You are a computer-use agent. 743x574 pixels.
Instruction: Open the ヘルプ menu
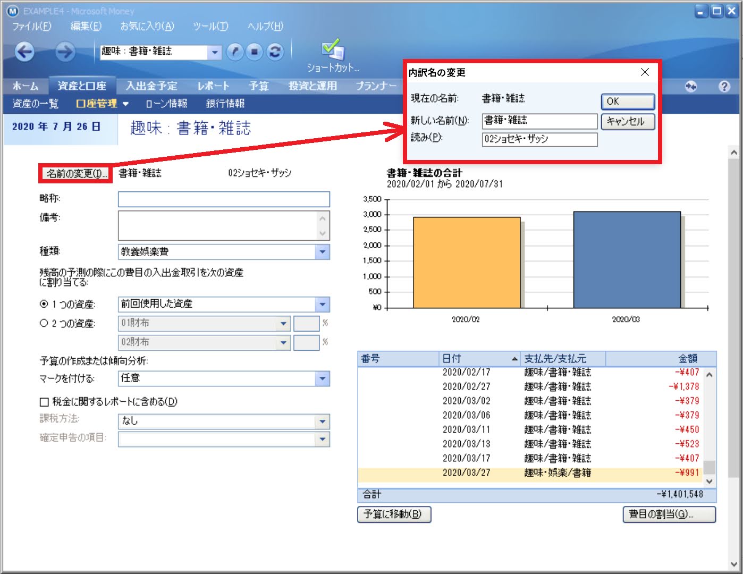(x=265, y=26)
